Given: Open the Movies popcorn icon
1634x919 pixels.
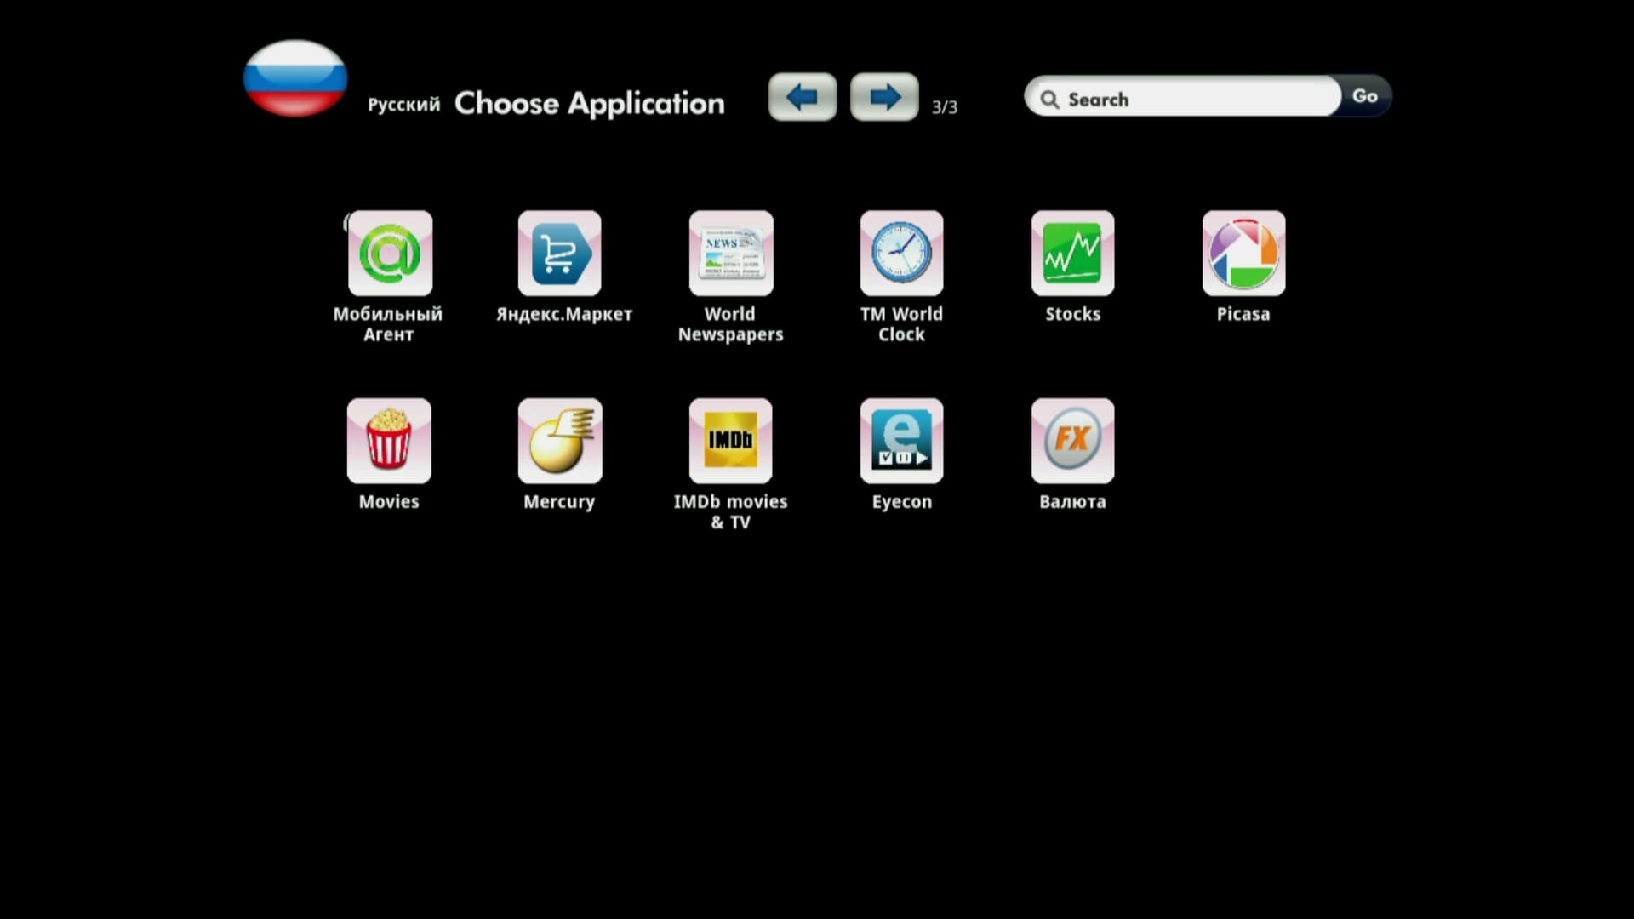Looking at the screenshot, I should pos(389,441).
